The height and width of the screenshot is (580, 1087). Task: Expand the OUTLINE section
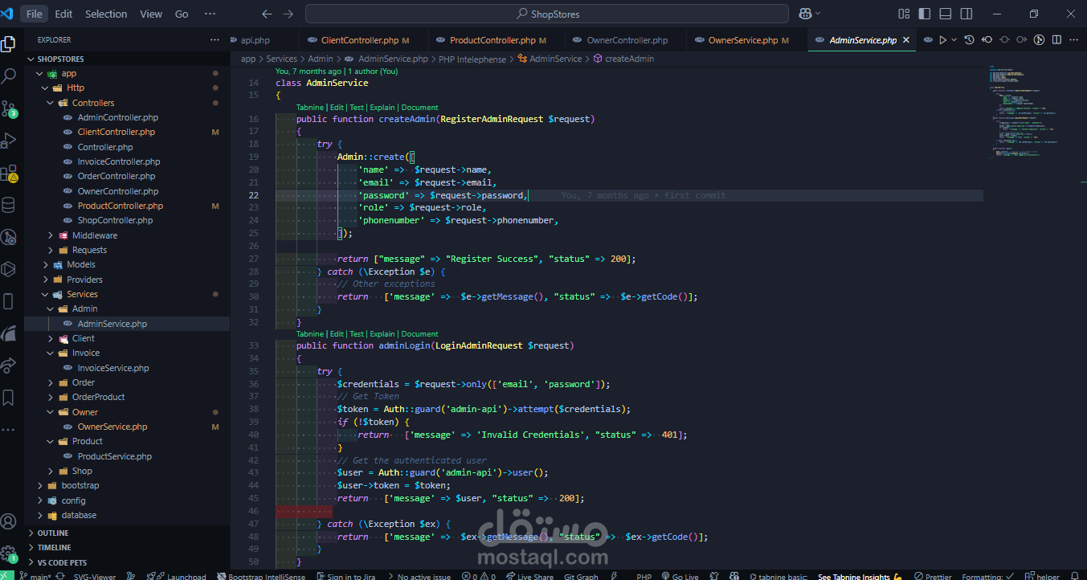tap(127, 533)
